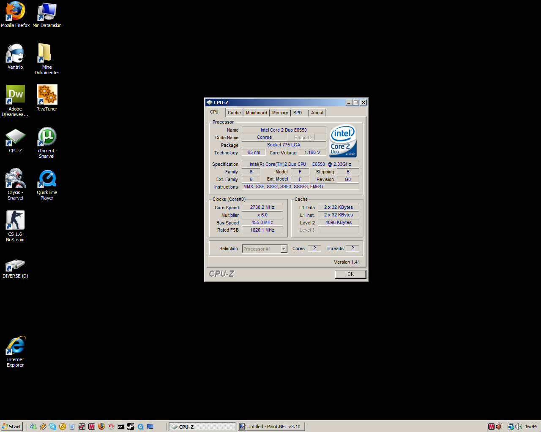The width and height of the screenshot is (541, 432).
Task: Switch to Untitled - Paint.NET taskbar button
Action: click(271, 427)
